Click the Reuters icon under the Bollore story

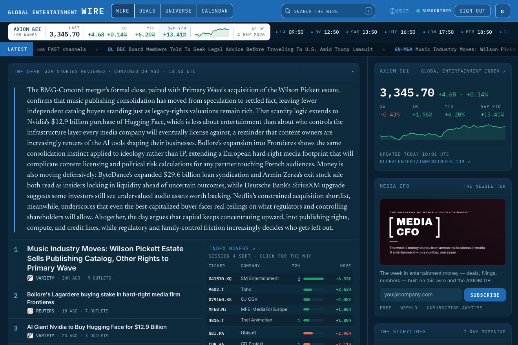pos(30,311)
